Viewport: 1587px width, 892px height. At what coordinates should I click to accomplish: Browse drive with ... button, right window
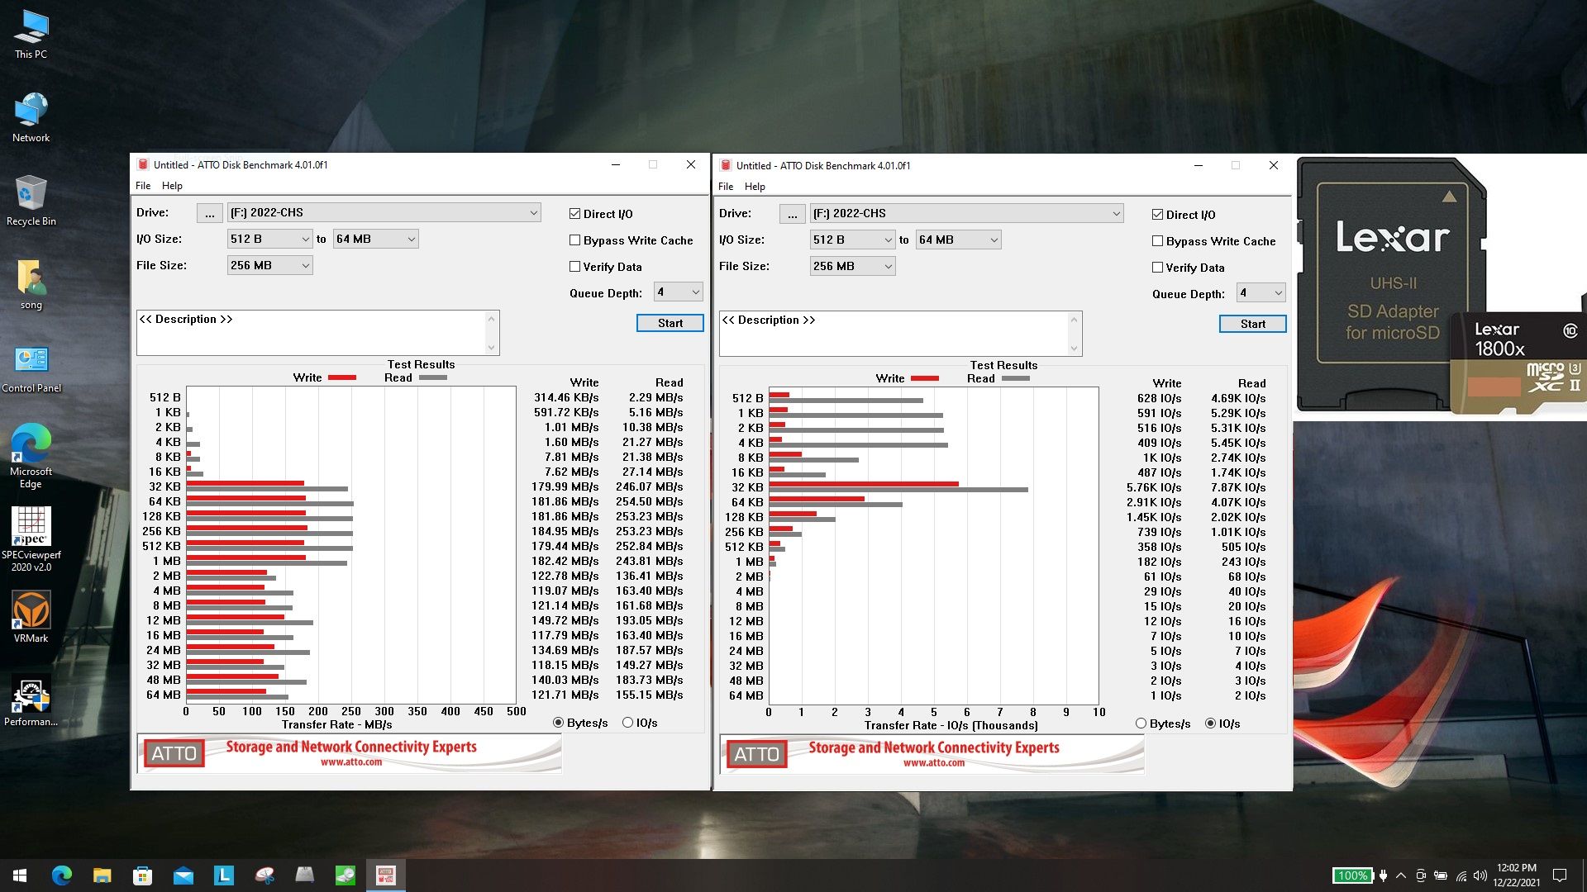click(793, 214)
